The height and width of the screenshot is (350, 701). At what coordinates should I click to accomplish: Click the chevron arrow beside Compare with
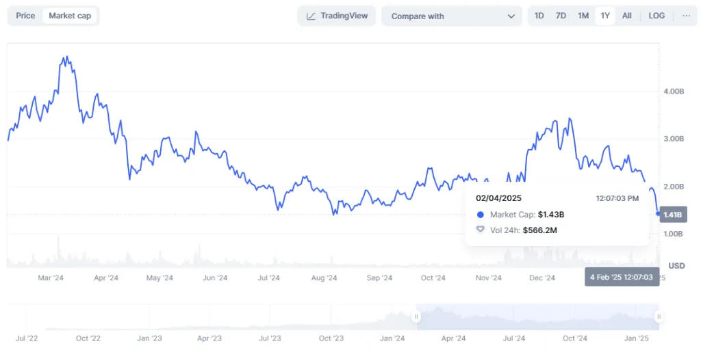pos(511,16)
